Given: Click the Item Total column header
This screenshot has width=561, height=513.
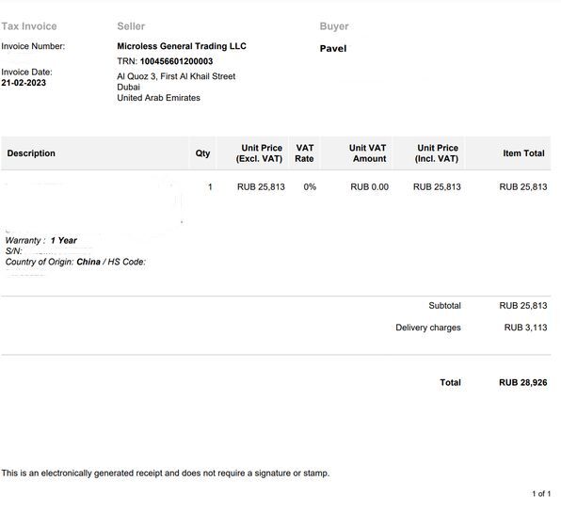Looking at the screenshot, I should coord(523,153).
